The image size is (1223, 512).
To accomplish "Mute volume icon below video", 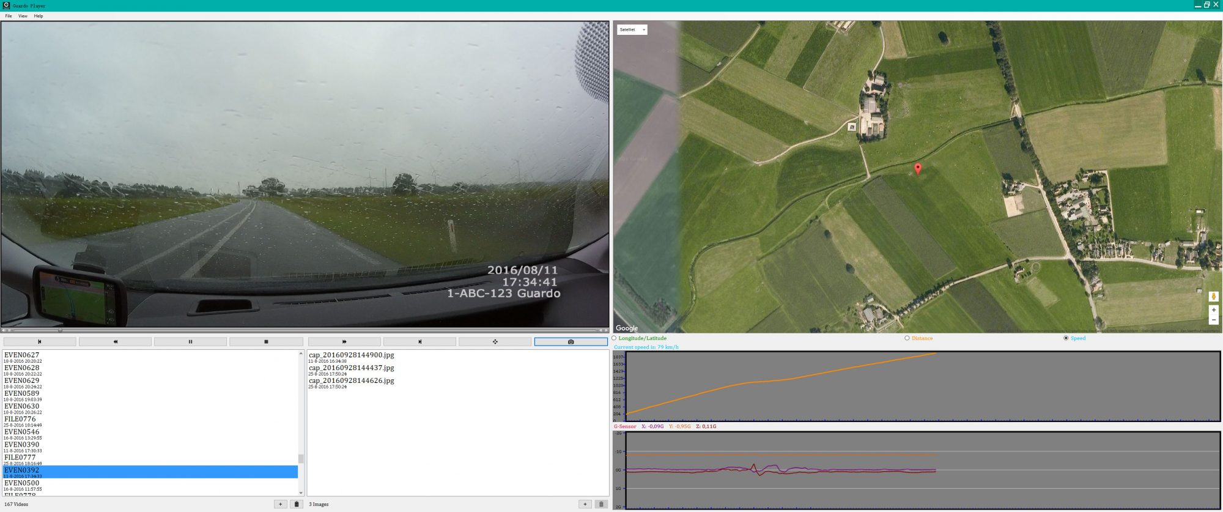I will [x=4, y=330].
